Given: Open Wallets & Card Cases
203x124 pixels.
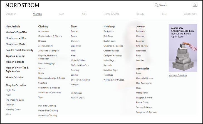Looking at the screenshot, I should 114,80.
